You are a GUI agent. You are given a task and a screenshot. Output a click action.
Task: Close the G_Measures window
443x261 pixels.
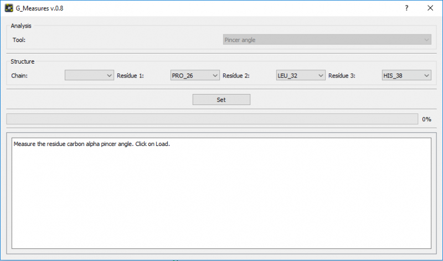point(430,8)
